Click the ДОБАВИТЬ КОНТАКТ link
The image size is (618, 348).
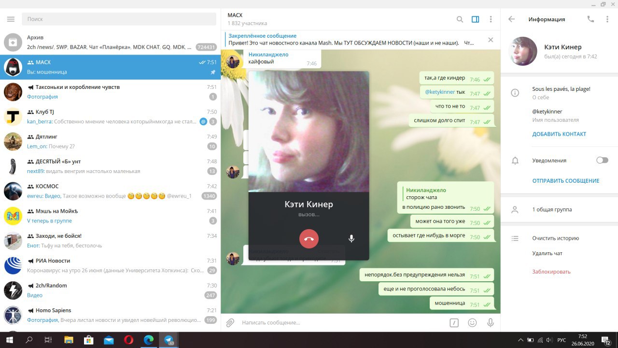point(559,134)
